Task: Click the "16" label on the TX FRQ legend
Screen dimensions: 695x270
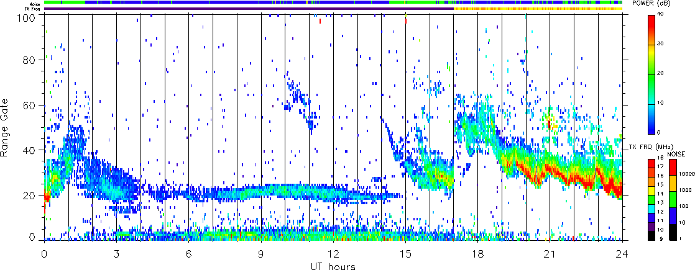Action: [x=660, y=176]
